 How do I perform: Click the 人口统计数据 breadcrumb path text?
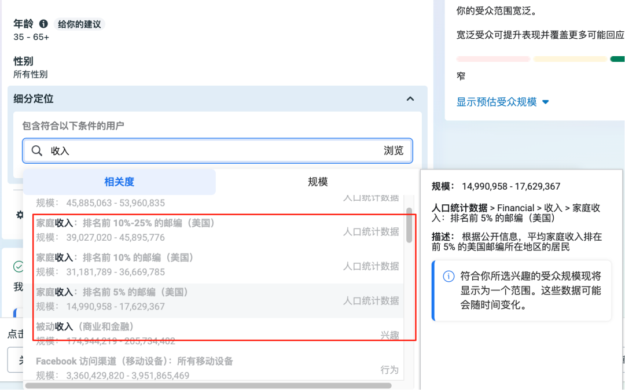(x=516, y=213)
